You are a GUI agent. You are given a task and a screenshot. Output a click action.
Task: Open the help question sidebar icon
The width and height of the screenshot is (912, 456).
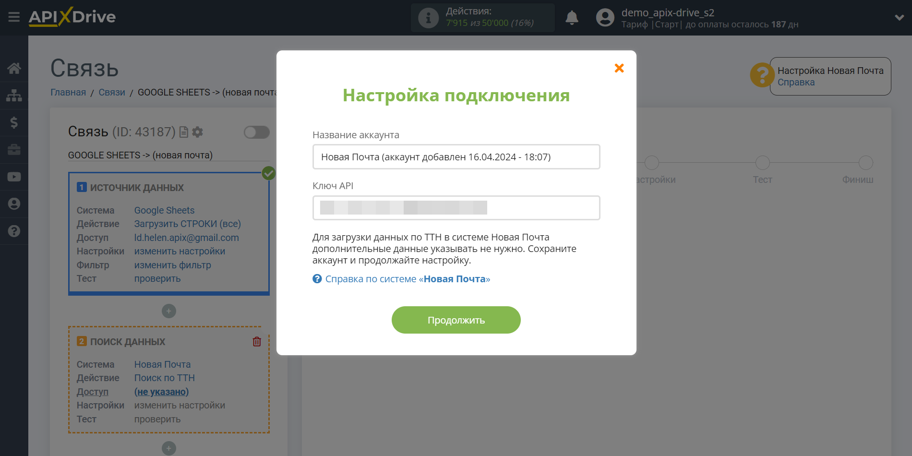pos(14,231)
